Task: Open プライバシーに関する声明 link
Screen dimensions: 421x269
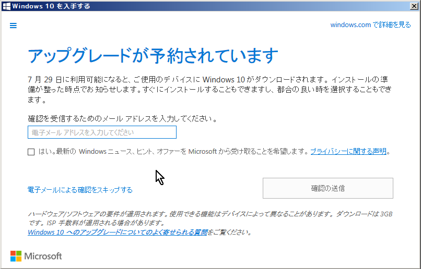Action: pos(348,151)
